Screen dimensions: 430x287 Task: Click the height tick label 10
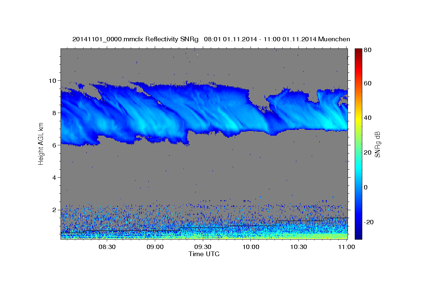(x=53, y=80)
